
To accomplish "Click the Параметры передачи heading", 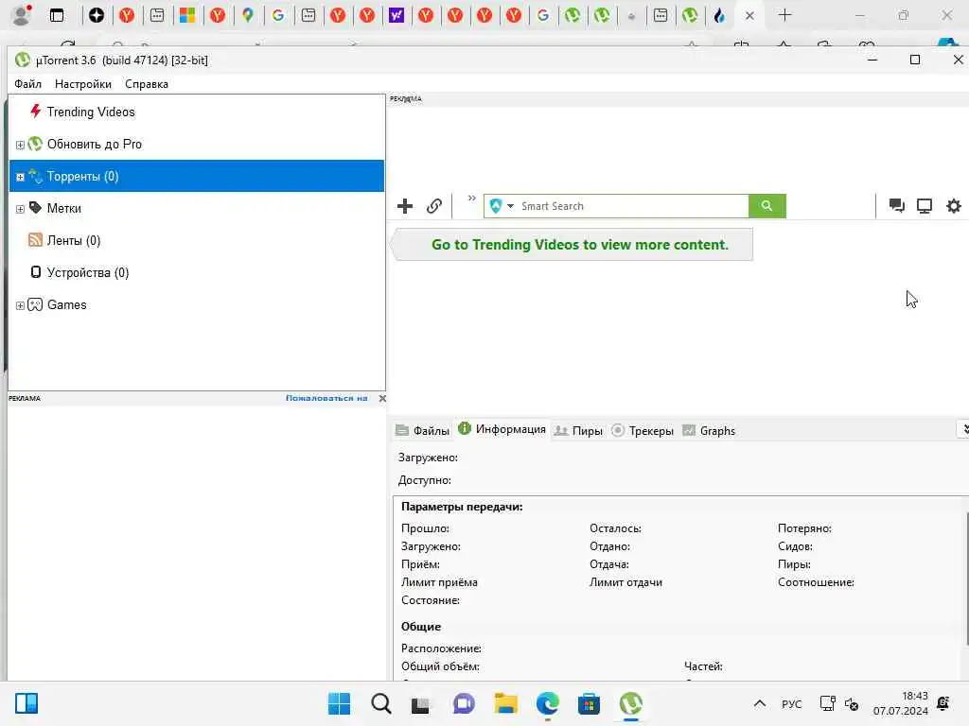I will pos(462,507).
